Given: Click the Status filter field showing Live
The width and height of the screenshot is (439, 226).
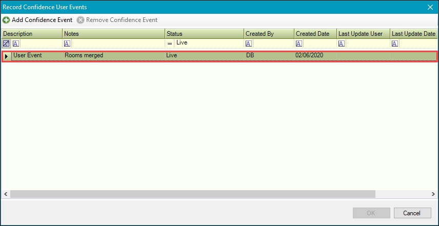Looking at the screenshot, I should [208, 43].
